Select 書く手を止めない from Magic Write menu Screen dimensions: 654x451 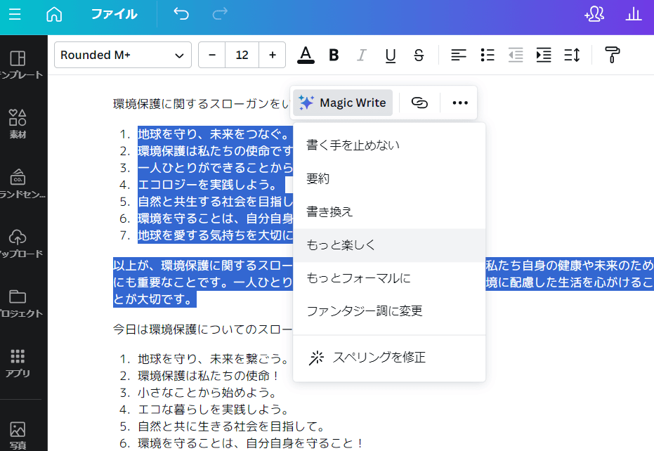coord(389,145)
